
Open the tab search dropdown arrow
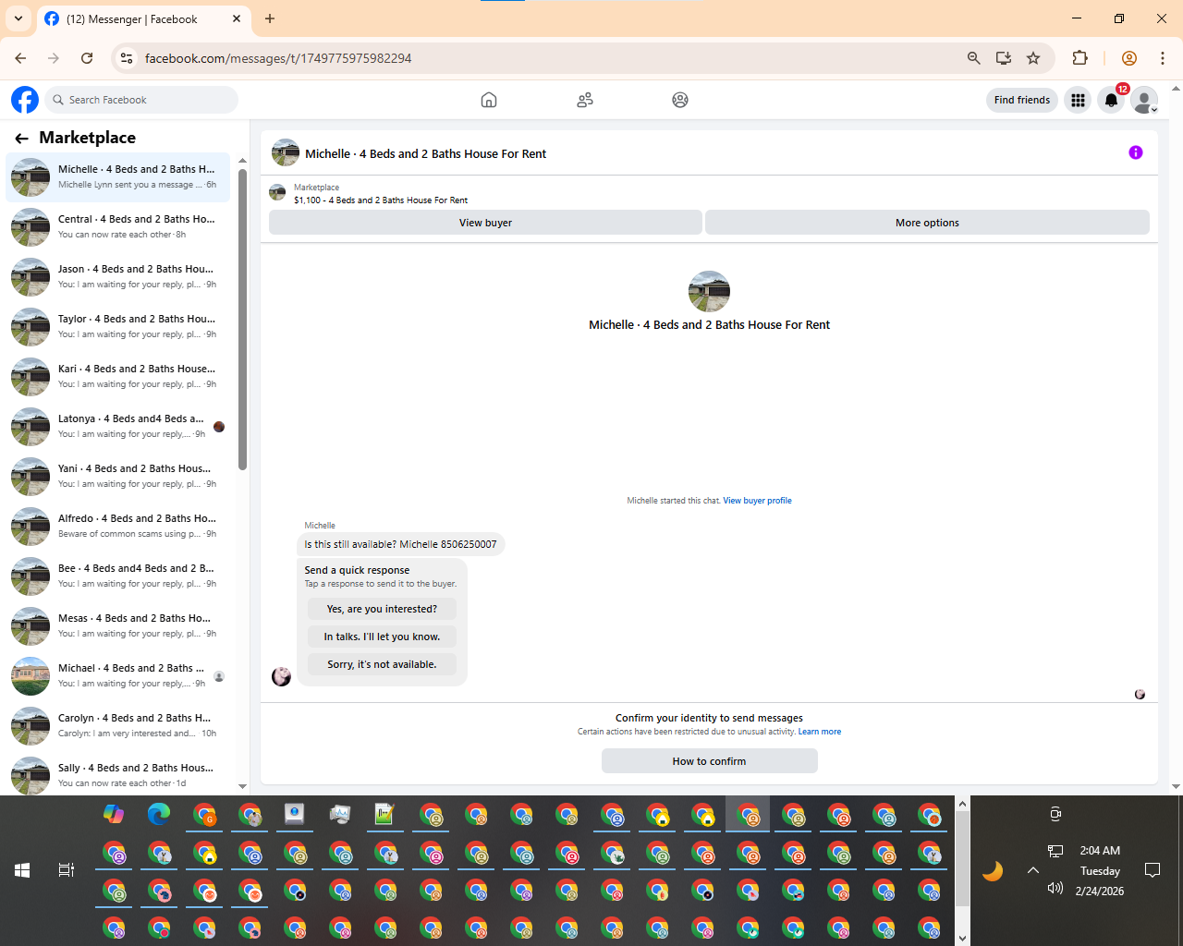18,18
